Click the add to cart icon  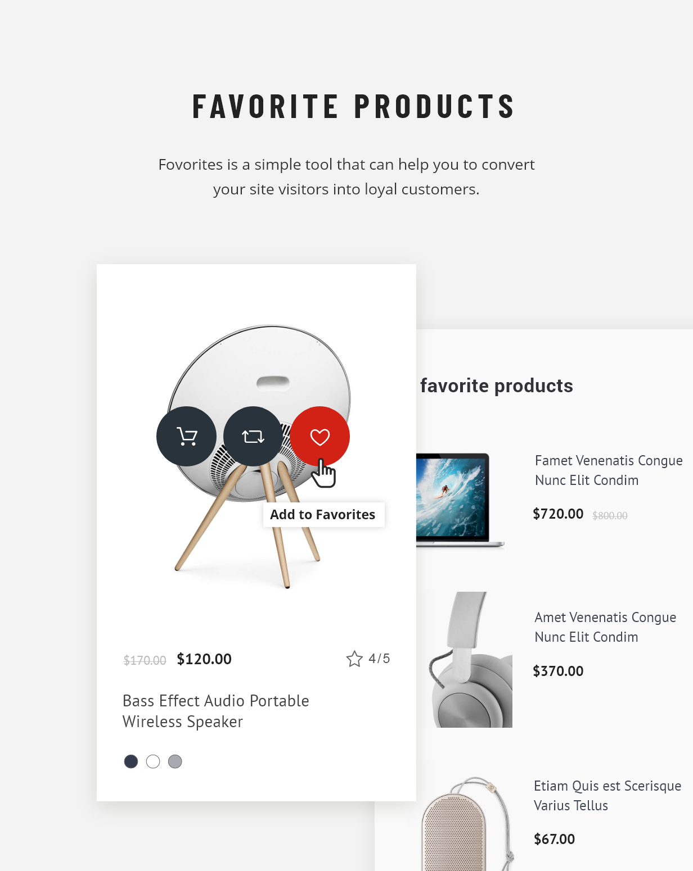[186, 436]
